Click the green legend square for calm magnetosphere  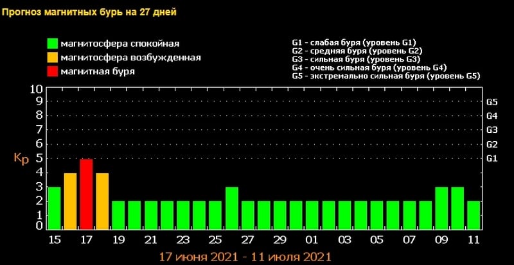click(52, 44)
